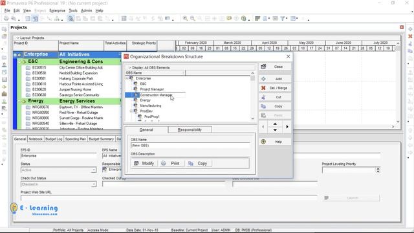Click the E&C EPS node icon
Screen dimensions: 414x233
click(x=23, y=61)
